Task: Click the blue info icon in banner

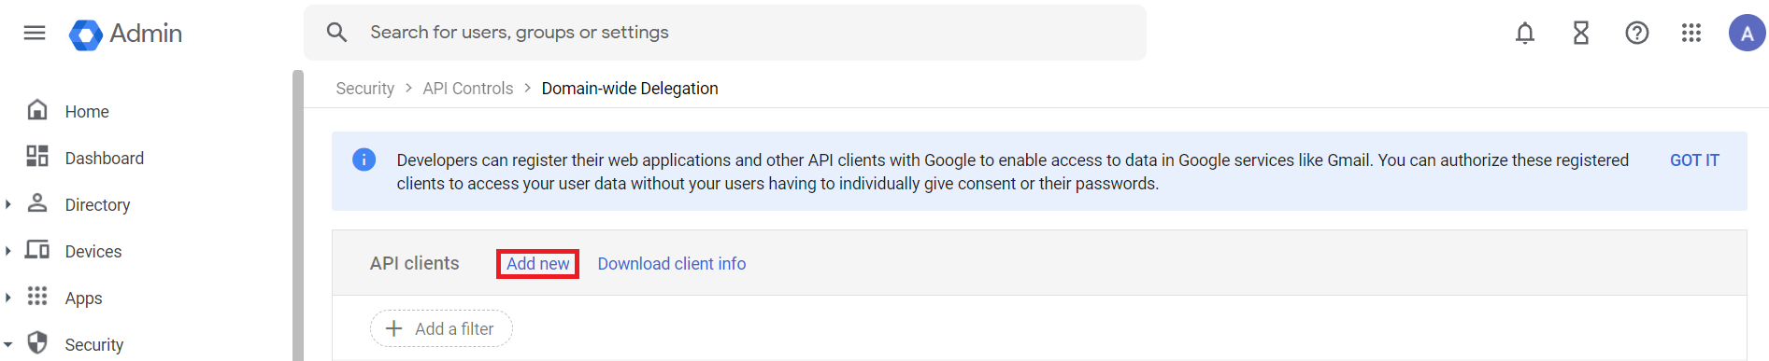Action: click(364, 160)
